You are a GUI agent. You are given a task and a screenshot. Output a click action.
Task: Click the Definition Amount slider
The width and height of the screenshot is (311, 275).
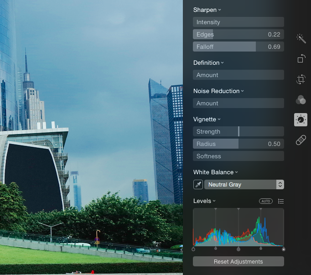(238, 75)
